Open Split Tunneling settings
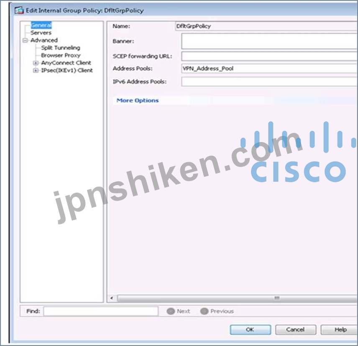Viewport: 358px width, 346px height. 61,48
